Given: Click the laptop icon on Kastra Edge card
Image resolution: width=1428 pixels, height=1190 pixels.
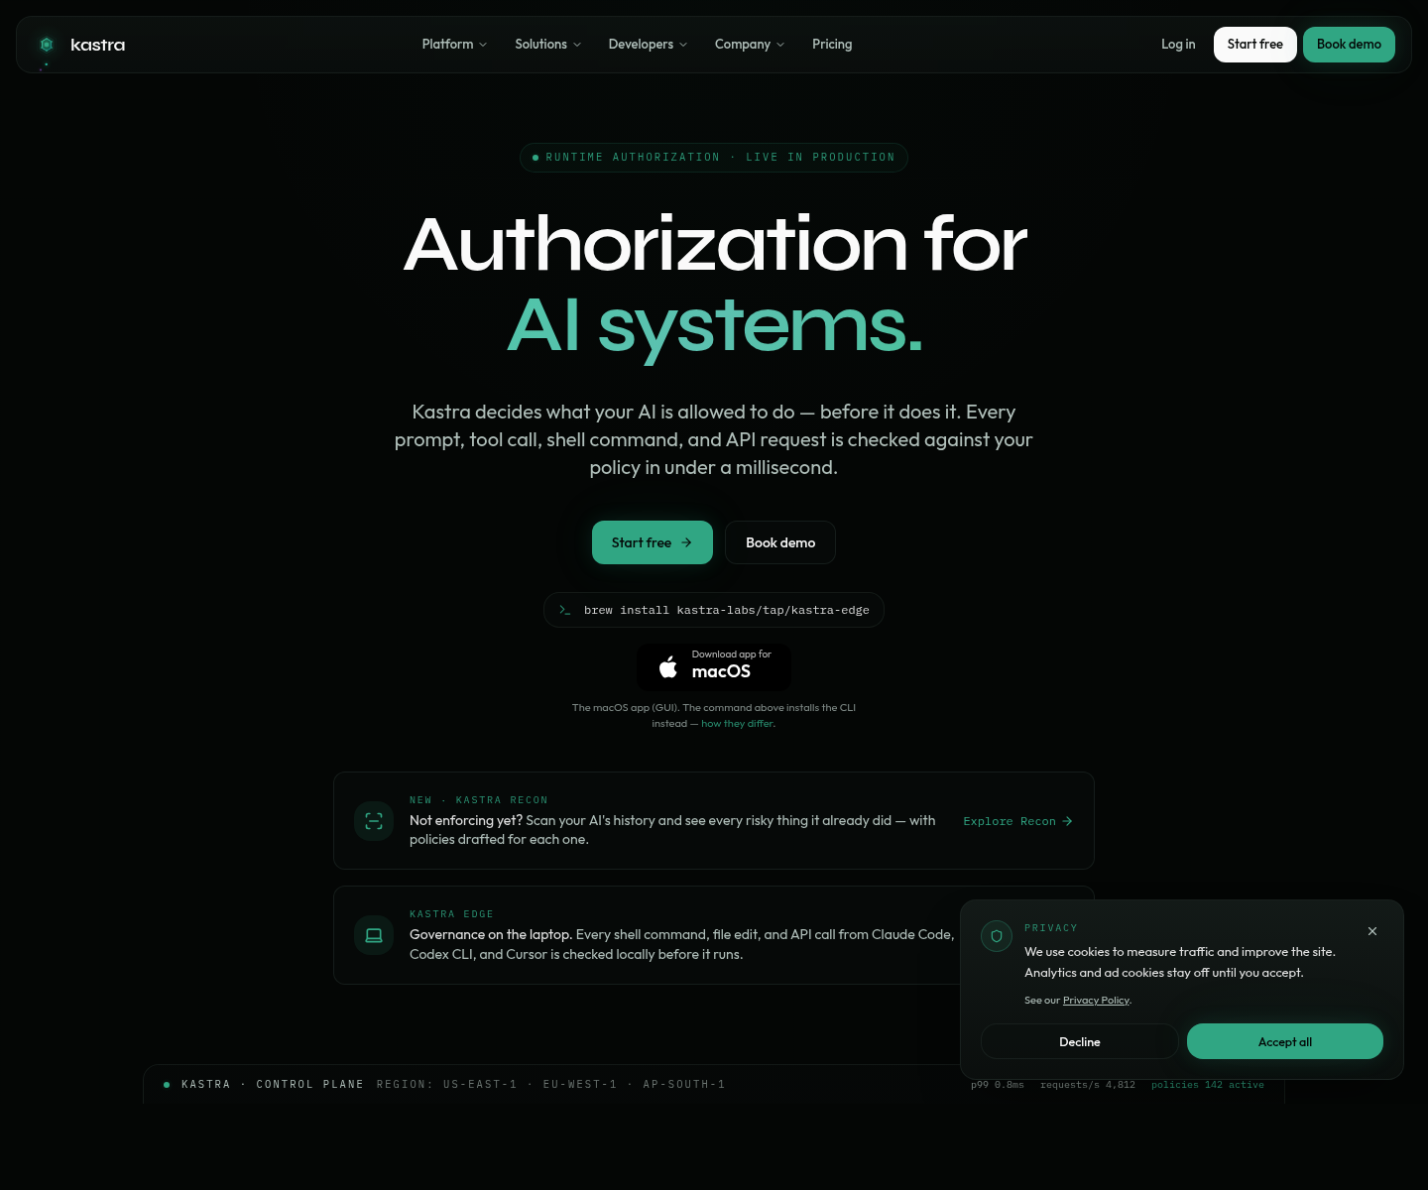Looking at the screenshot, I should [x=374, y=935].
